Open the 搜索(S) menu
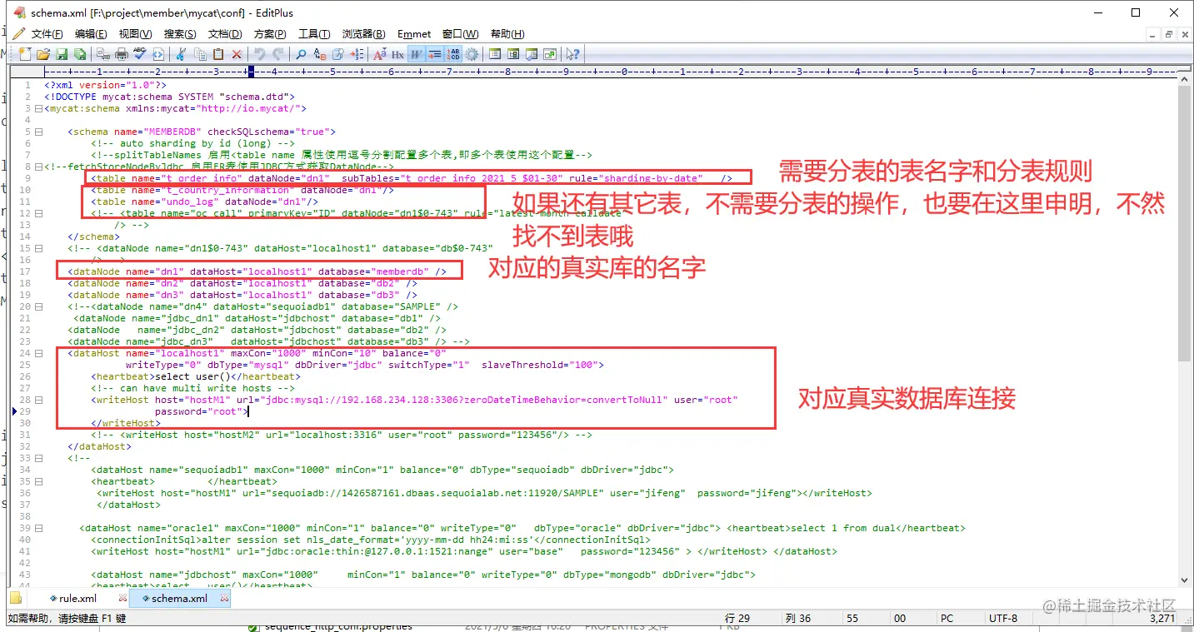The height and width of the screenshot is (632, 1194). click(180, 34)
